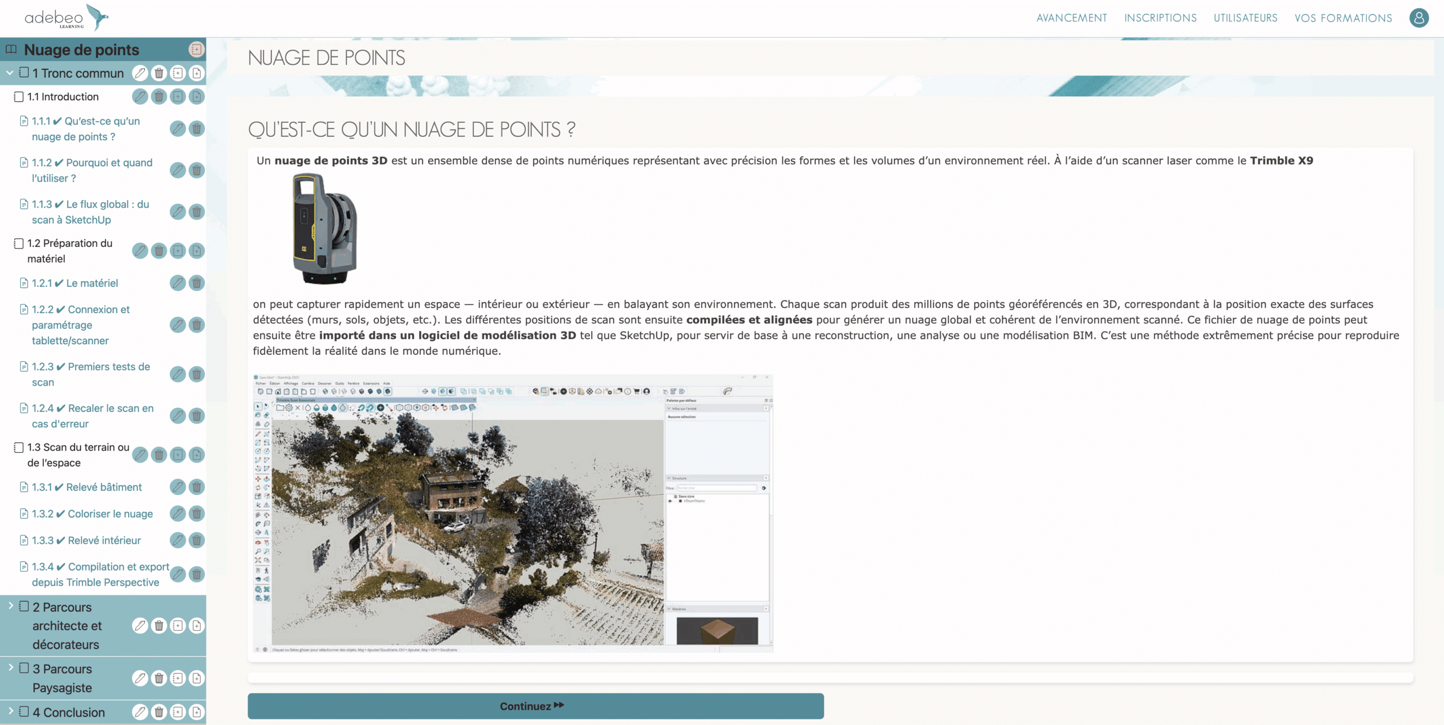Click the SketchUp point cloud screenshot
1444x725 pixels.
[513, 513]
